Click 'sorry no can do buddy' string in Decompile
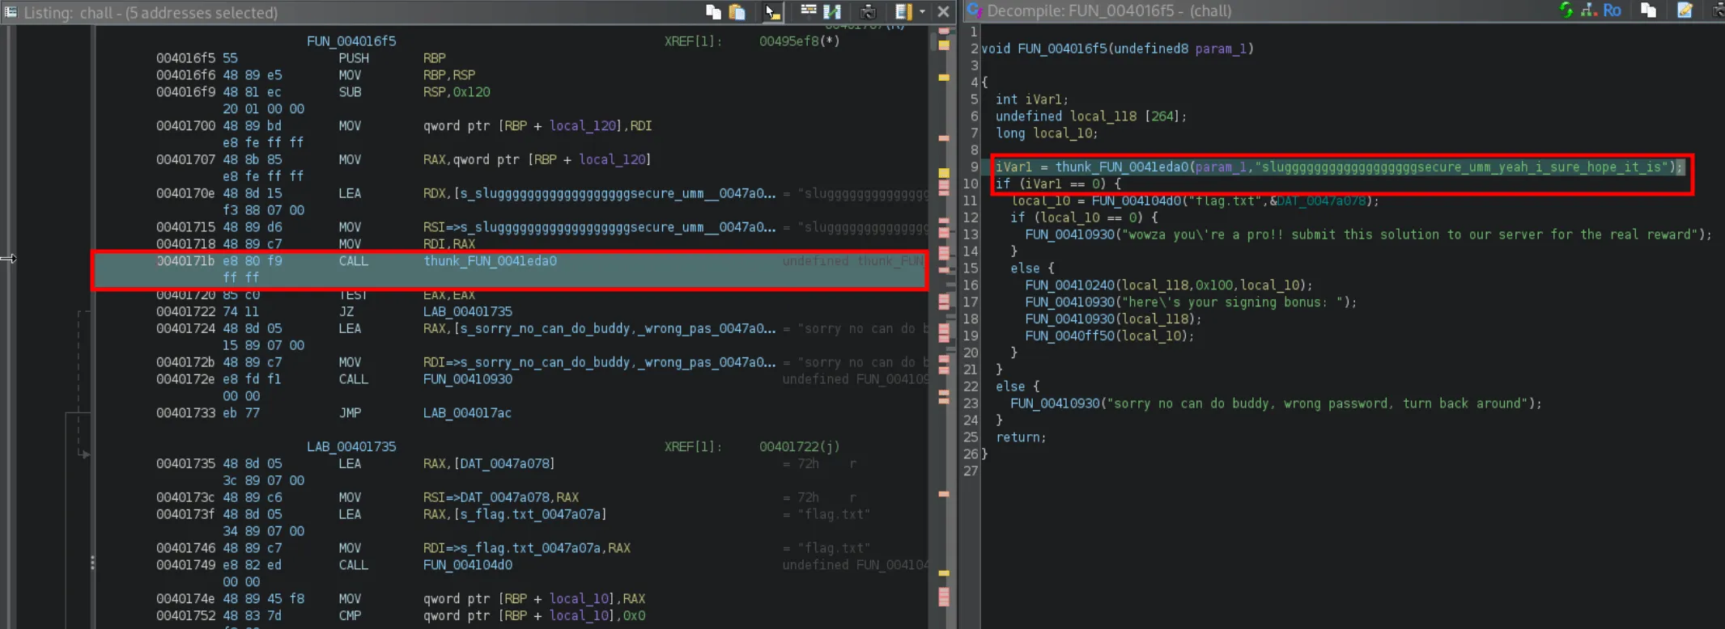1725x629 pixels. (1319, 403)
